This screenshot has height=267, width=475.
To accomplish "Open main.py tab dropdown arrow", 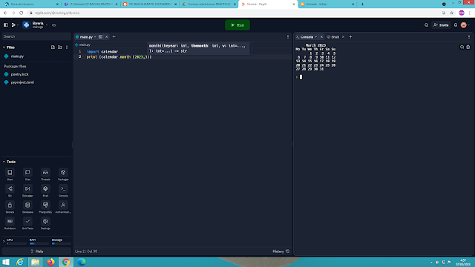I will tap(95, 37).
